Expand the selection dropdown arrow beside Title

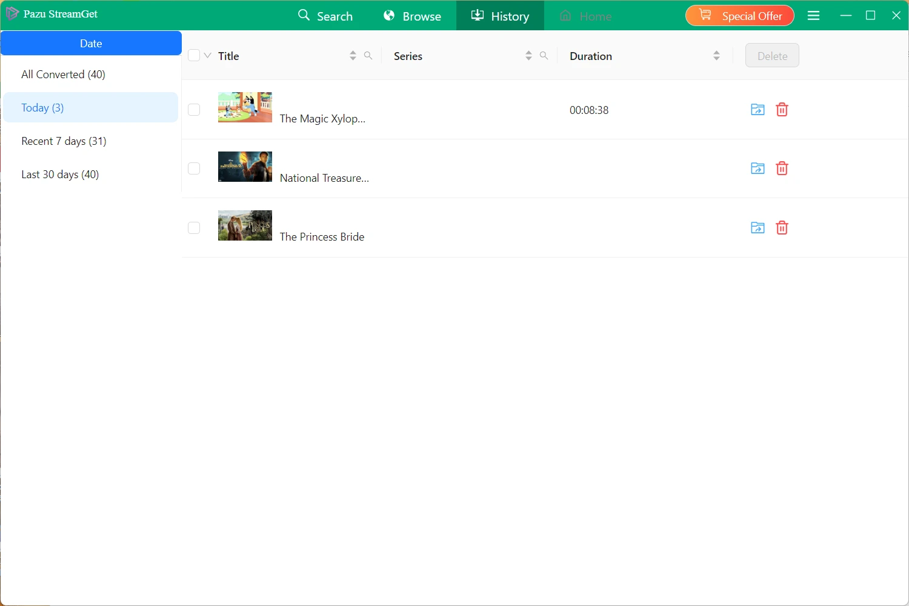tap(208, 56)
